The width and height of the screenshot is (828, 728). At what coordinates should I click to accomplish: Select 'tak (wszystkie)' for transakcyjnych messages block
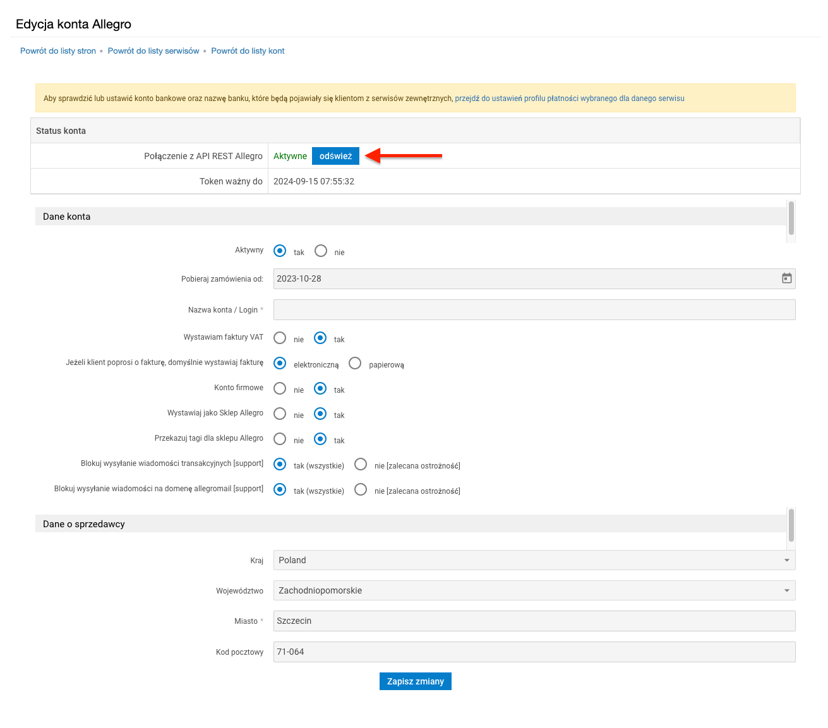pyautogui.click(x=280, y=464)
